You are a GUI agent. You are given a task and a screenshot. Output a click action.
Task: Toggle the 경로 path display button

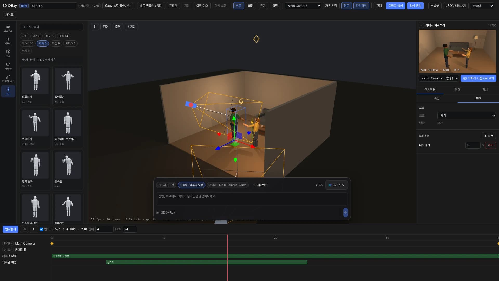346,6
